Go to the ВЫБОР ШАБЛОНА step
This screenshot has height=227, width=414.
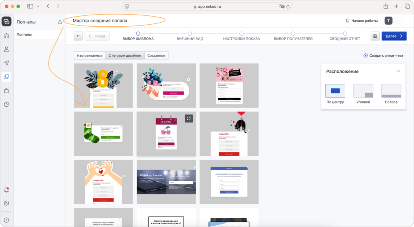tap(138, 36)
